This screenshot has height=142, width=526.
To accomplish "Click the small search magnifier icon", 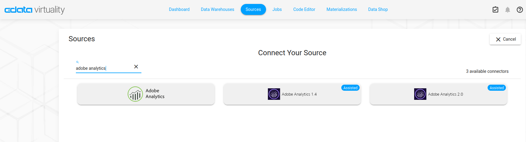I will (77, 62).
